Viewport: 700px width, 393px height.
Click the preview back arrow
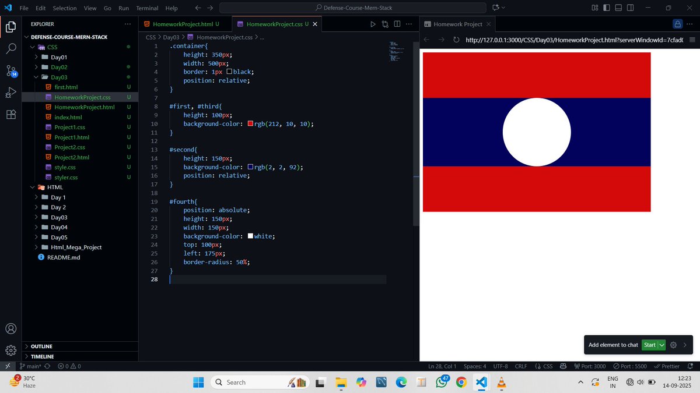pyautogui.click(x=426, y=40)
